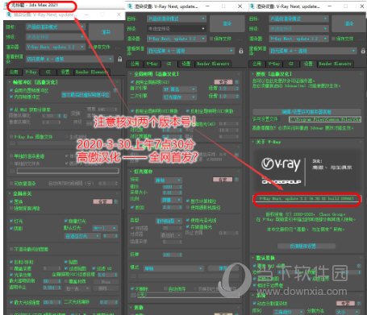Click the small square beside 专家 in 全局开关 rollout
The width and height of the screenshot is (367, 315).
click(x=115, y=201)
